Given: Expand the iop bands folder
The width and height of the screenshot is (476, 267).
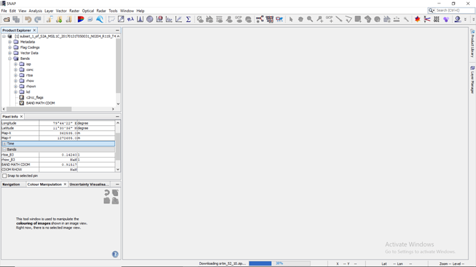Looking at the screenshot, I should [15, 64].
